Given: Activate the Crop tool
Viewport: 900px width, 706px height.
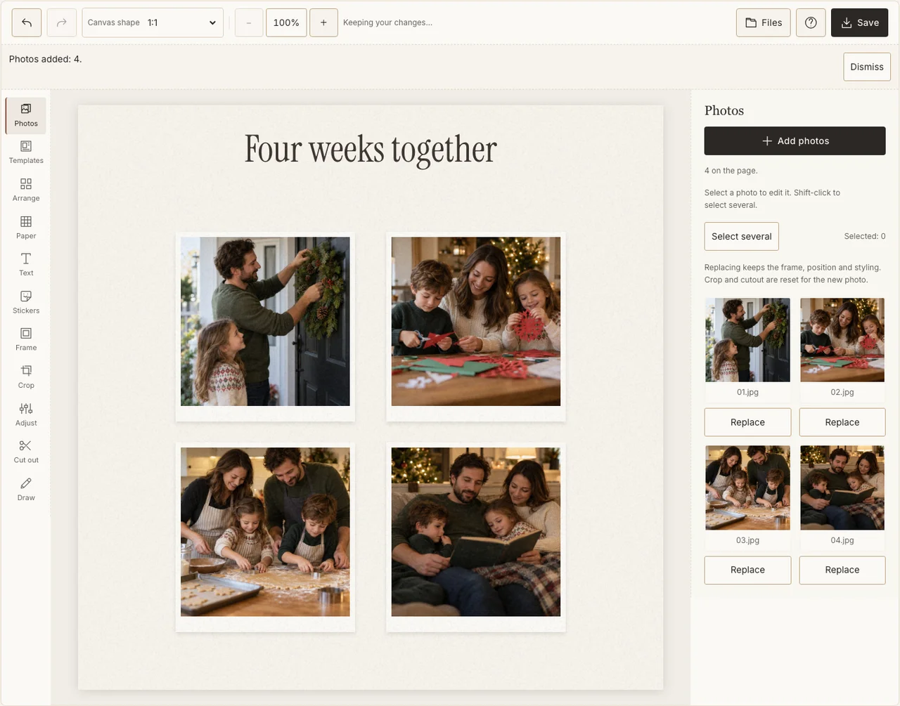Looking at the screenshot, I should [26, 377].
